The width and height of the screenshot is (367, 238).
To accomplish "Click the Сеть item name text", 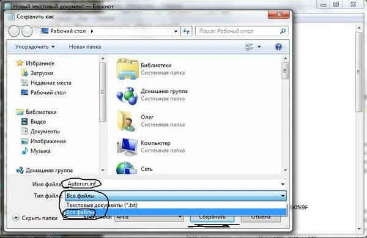I will click(147, 169).
